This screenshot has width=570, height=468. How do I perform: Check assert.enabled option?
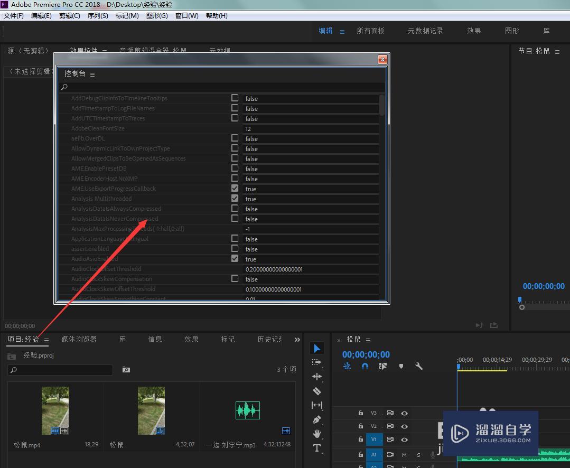click(x=235, y=249)
